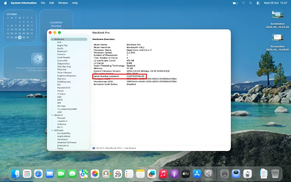Launch the Music app in dock
Viewport: 291px width, 182px height.
(163, 173)
